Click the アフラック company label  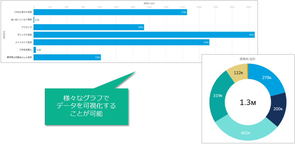click(x=26, y=27)
